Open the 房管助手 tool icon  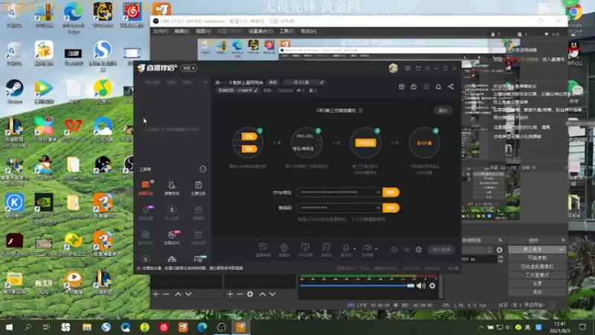(x=172, y=188)
